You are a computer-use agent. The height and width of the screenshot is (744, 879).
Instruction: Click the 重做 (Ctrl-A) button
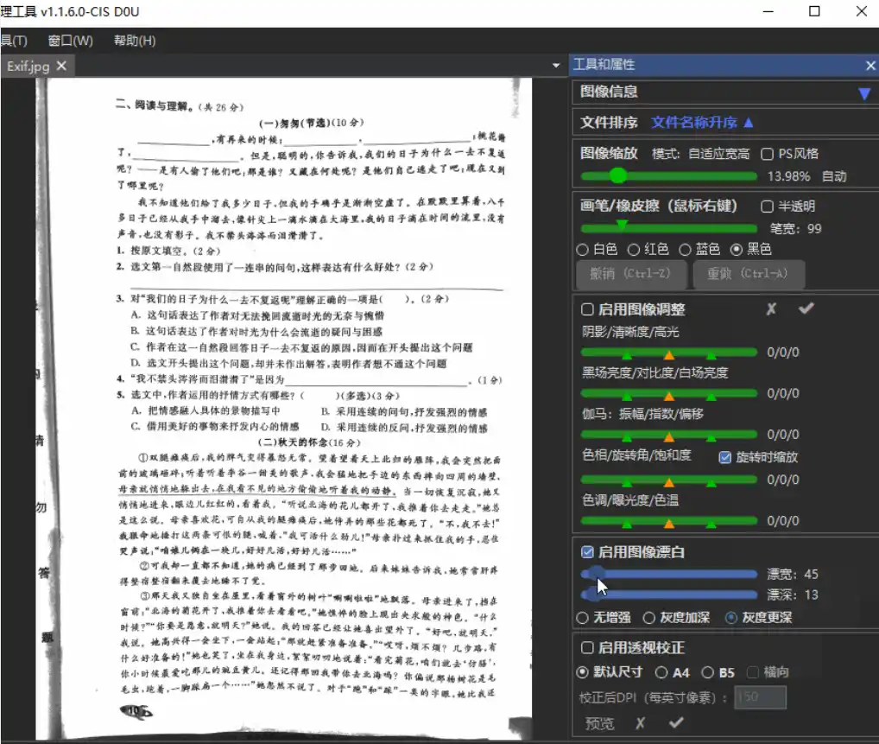coord(748,274)
